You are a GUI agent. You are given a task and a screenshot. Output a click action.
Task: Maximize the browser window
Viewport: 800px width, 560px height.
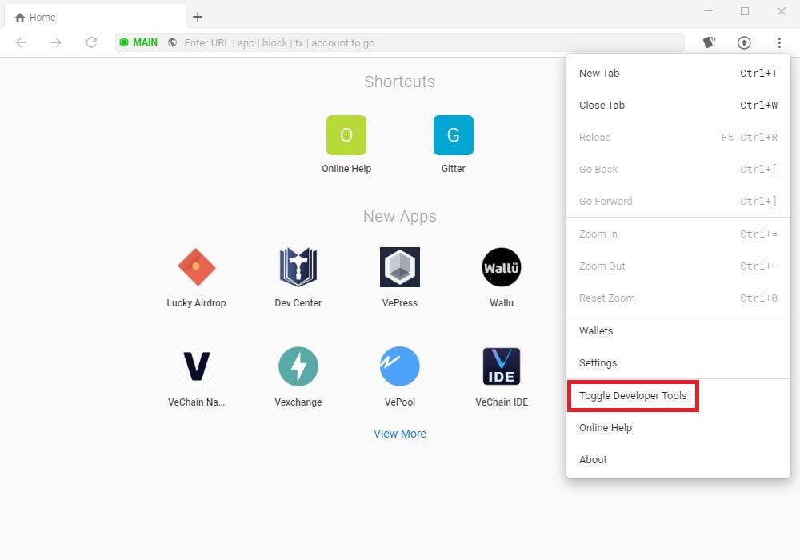(x=745, y=11)
